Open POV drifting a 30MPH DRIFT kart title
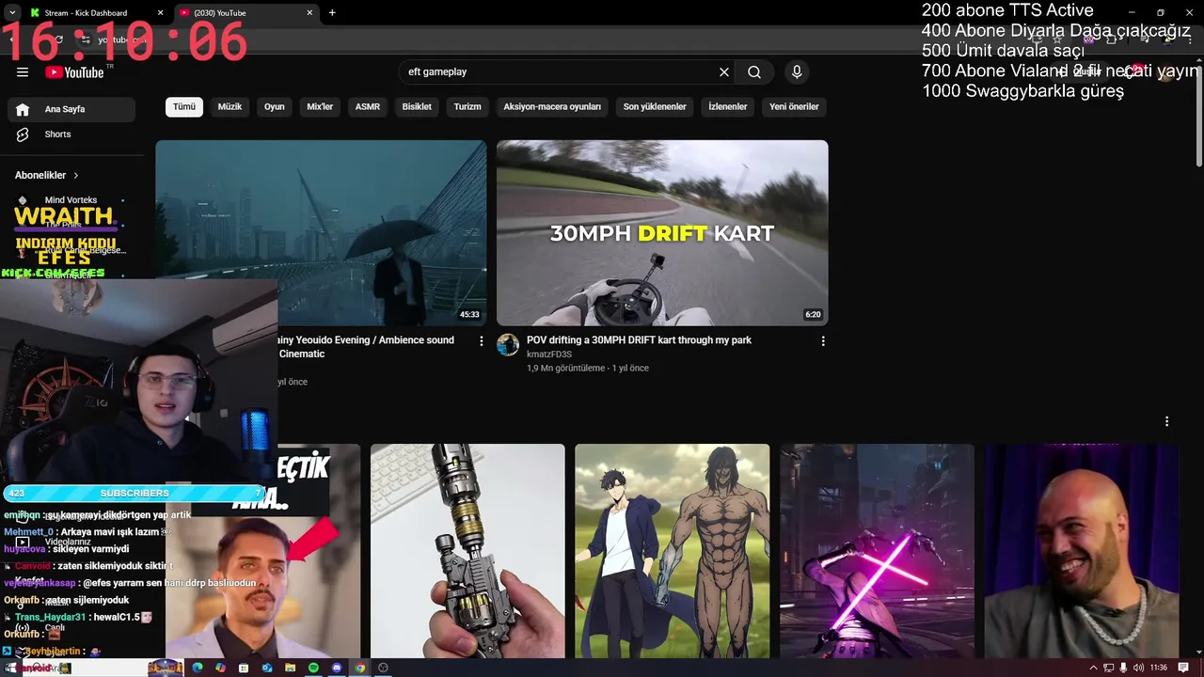The width and height of the screenshot is (1204, 677). click(x=639, y=340)
